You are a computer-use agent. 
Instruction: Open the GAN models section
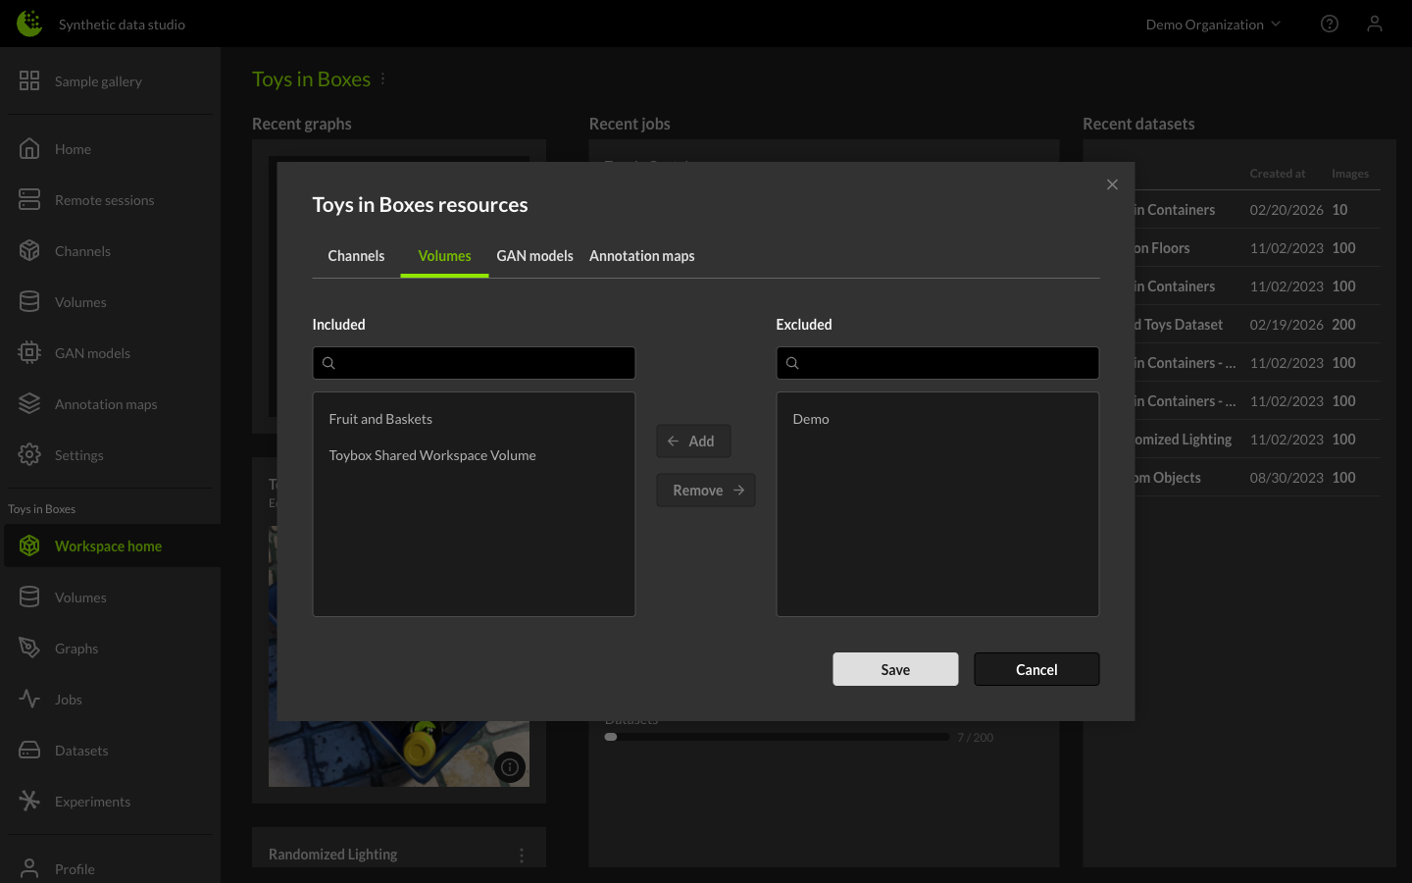point(93,352)
